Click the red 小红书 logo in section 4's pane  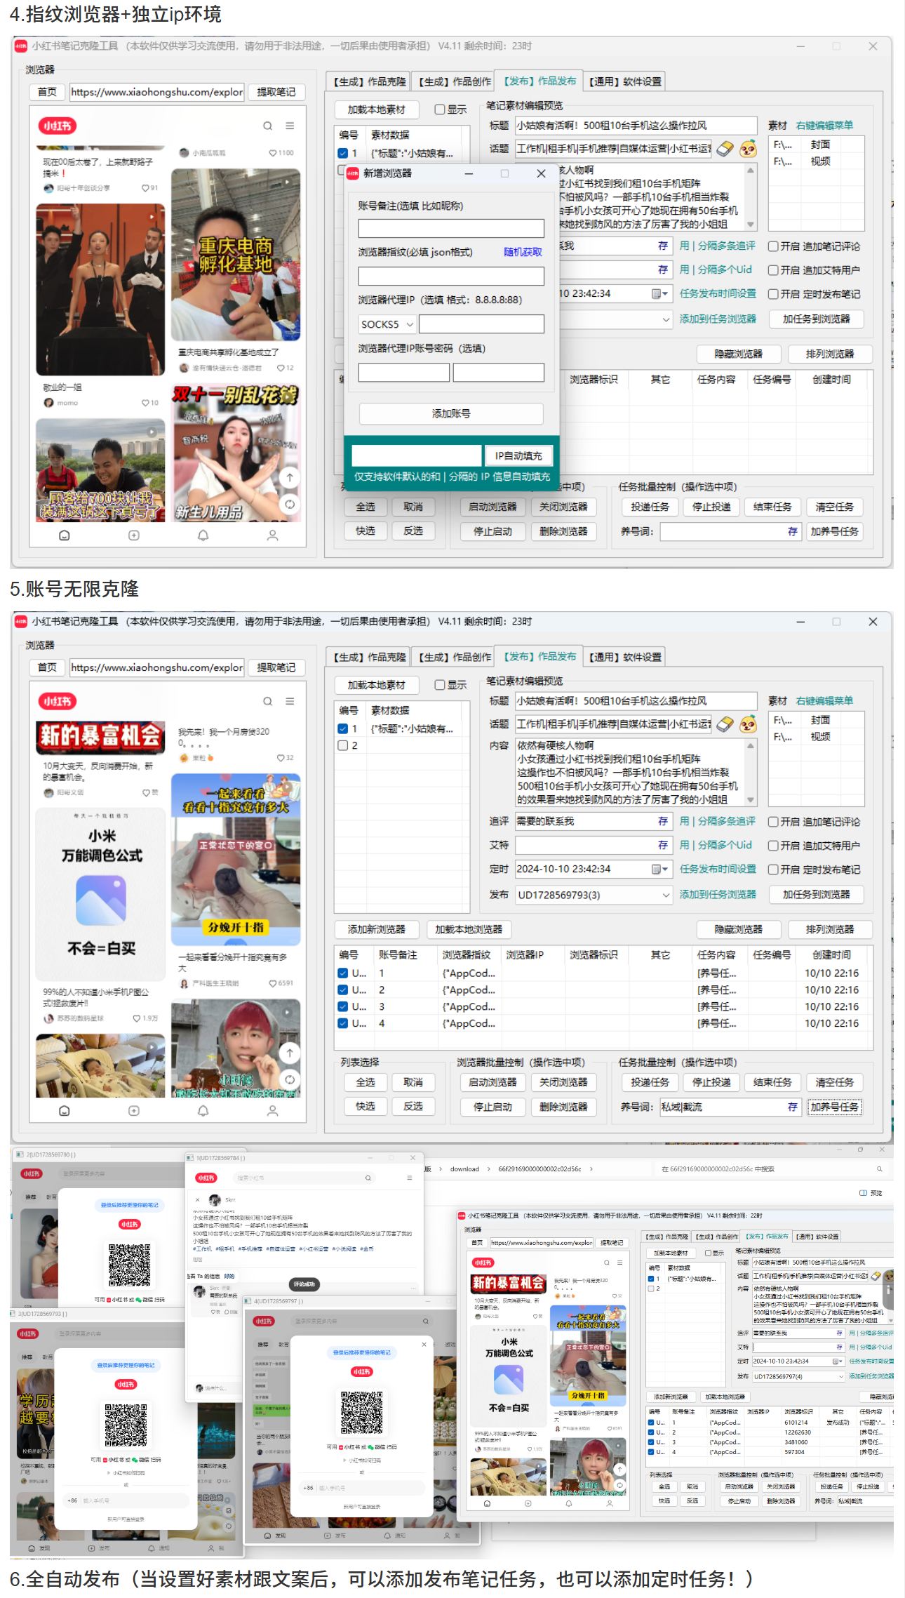[x=58, y=126]
